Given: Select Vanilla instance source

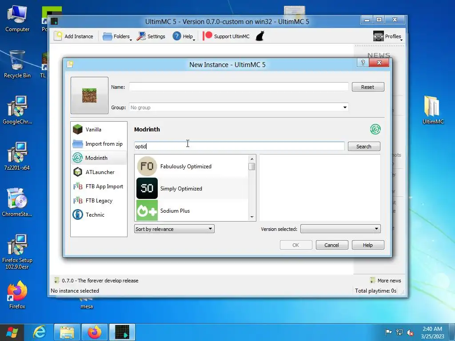Looking at the screenshot, I should [x=99, y=129].
